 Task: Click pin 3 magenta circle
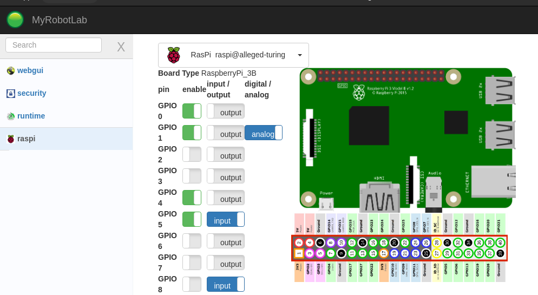point(310,253)
